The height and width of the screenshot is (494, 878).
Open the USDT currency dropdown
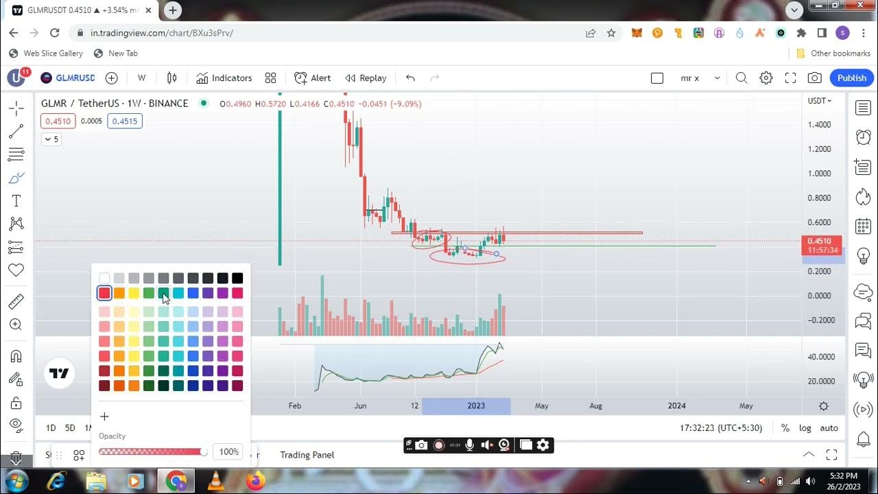[820, 101]
